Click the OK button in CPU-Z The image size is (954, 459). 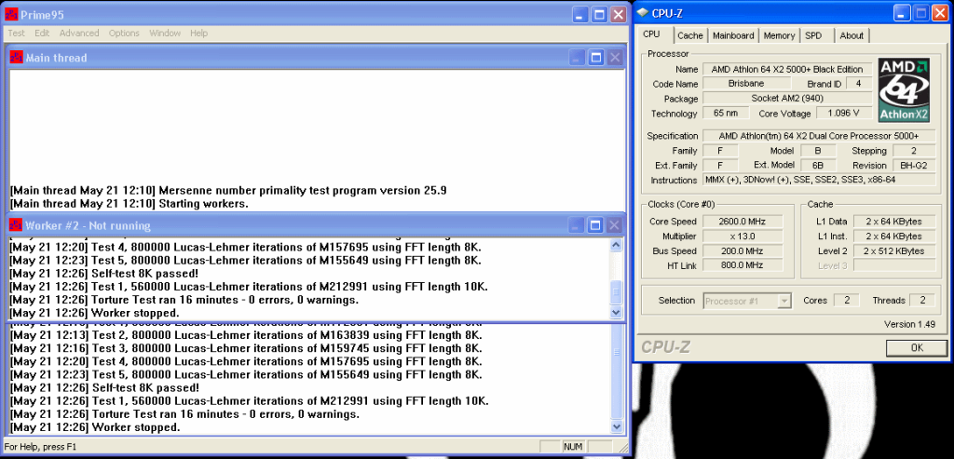[917, 348]
